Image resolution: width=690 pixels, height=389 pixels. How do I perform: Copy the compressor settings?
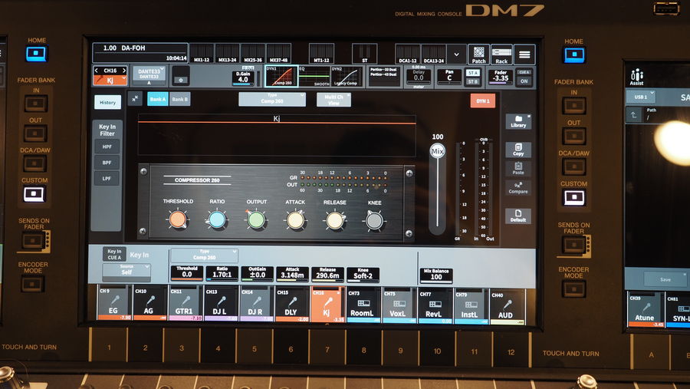point(518,149)
